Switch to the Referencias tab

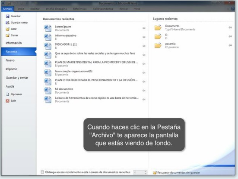pos(79,9)
